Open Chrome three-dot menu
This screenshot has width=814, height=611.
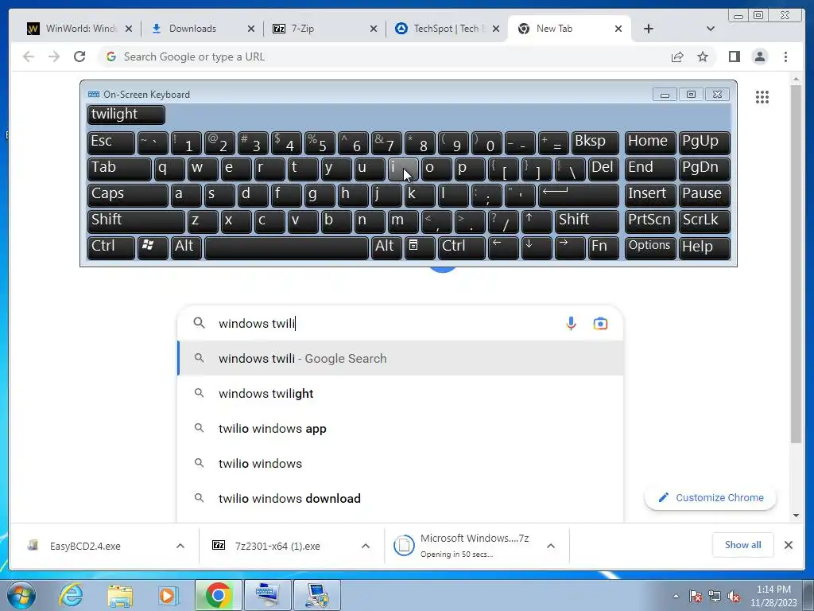coord(785,56)
